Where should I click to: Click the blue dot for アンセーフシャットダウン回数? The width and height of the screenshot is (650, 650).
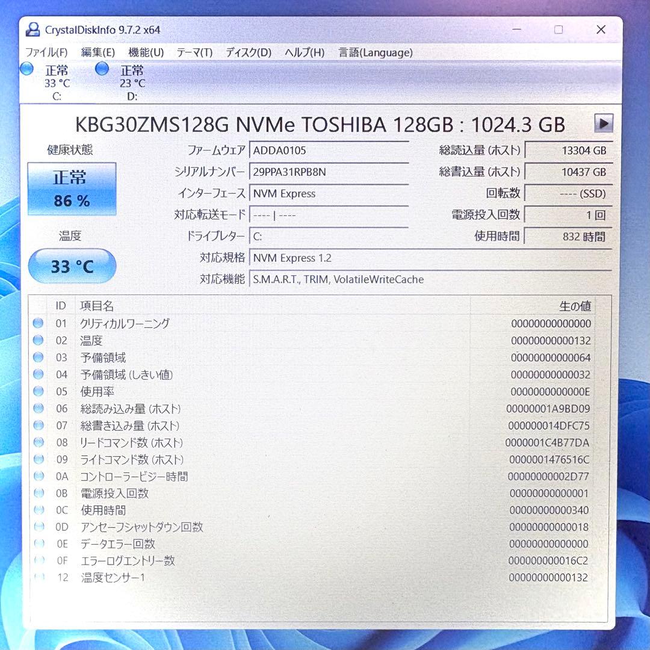tap(37, 527)
